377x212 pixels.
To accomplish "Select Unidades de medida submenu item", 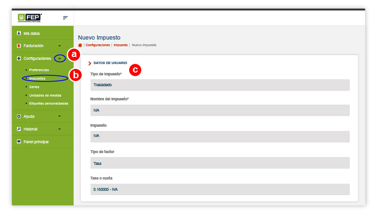I will point(45,96).
